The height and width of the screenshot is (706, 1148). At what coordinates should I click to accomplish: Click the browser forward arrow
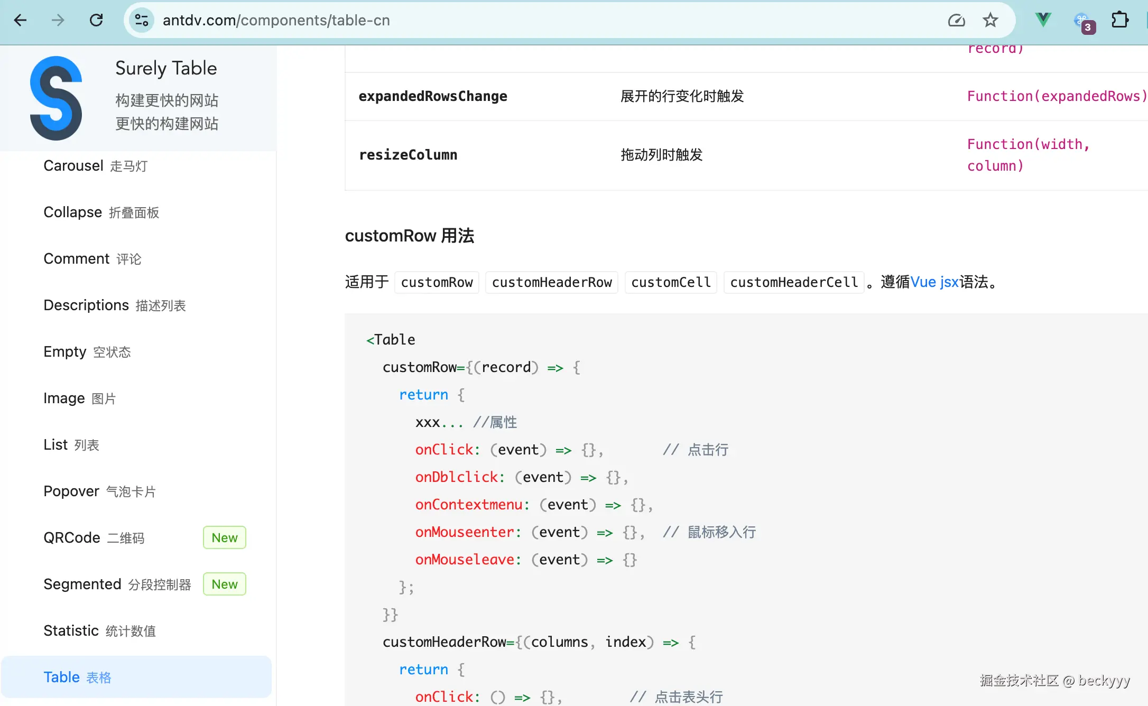58,20
